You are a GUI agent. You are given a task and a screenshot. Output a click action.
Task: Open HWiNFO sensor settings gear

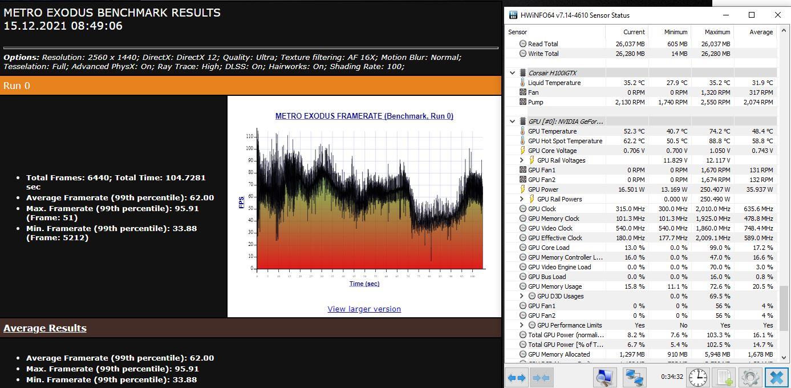[750, 377]
